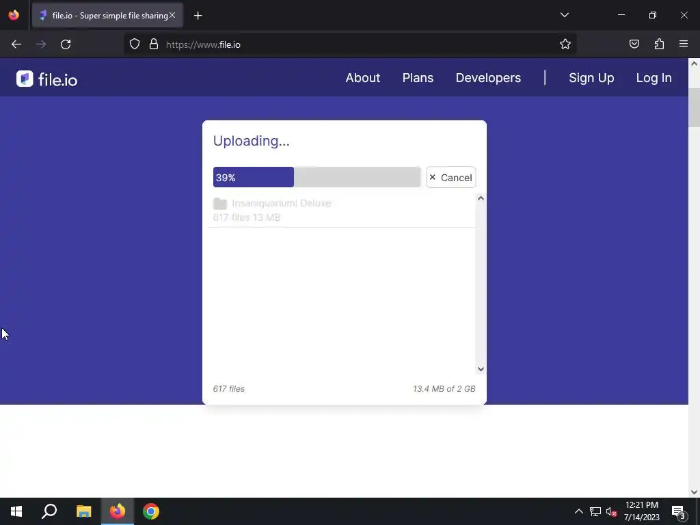Go back with browser back arrow

[16, 44]
